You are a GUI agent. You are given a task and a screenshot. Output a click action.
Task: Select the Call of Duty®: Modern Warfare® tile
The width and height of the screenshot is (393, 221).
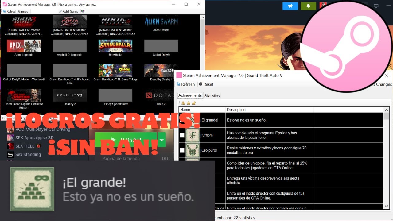coord(24,71)
